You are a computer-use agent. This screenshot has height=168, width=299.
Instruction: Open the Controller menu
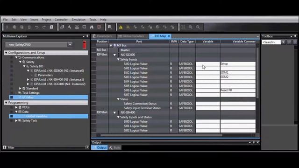61,20
